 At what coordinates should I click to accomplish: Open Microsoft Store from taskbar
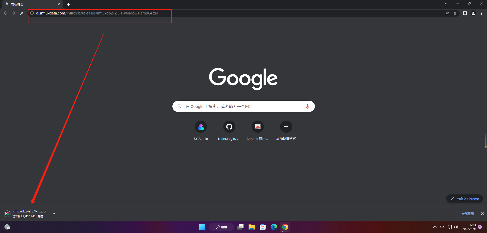(x=263, y=227)
